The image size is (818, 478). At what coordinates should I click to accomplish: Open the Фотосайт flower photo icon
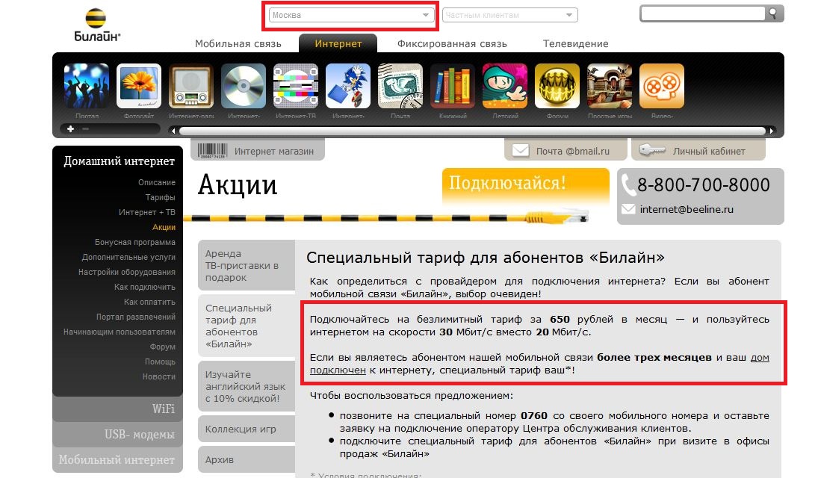tap(139, 86)
